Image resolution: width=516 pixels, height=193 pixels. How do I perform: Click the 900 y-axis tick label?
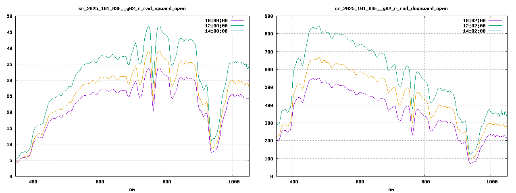tap(269, 16)
